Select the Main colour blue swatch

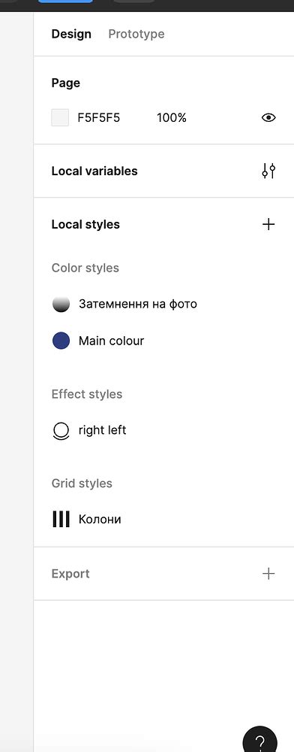pos(61,341)
